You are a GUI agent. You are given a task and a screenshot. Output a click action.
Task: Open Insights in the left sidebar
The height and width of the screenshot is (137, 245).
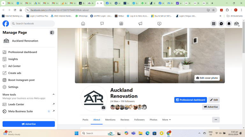click(13, 59)
